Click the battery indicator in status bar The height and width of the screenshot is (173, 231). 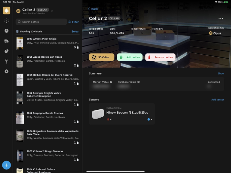226,2
